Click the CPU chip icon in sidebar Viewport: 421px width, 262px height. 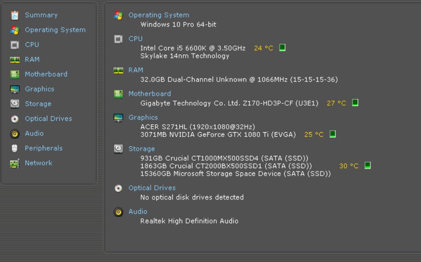point(15,45)
